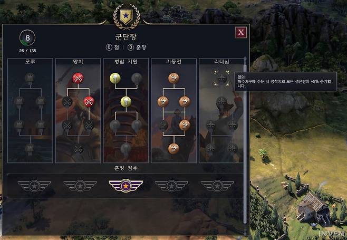Viewport: 347px width, 240px height.
Task: Select the fourth gray medal badge
Action: [171, 186]
